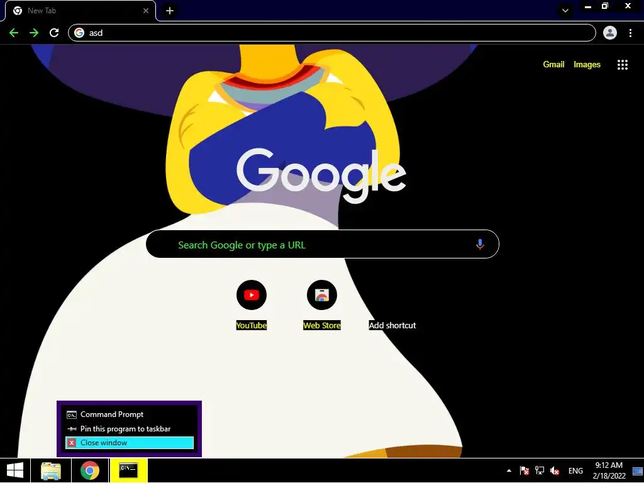Open the Images link
Image resolution: width=644 pixels, height=483 pixels.
[x=587, y=65]
